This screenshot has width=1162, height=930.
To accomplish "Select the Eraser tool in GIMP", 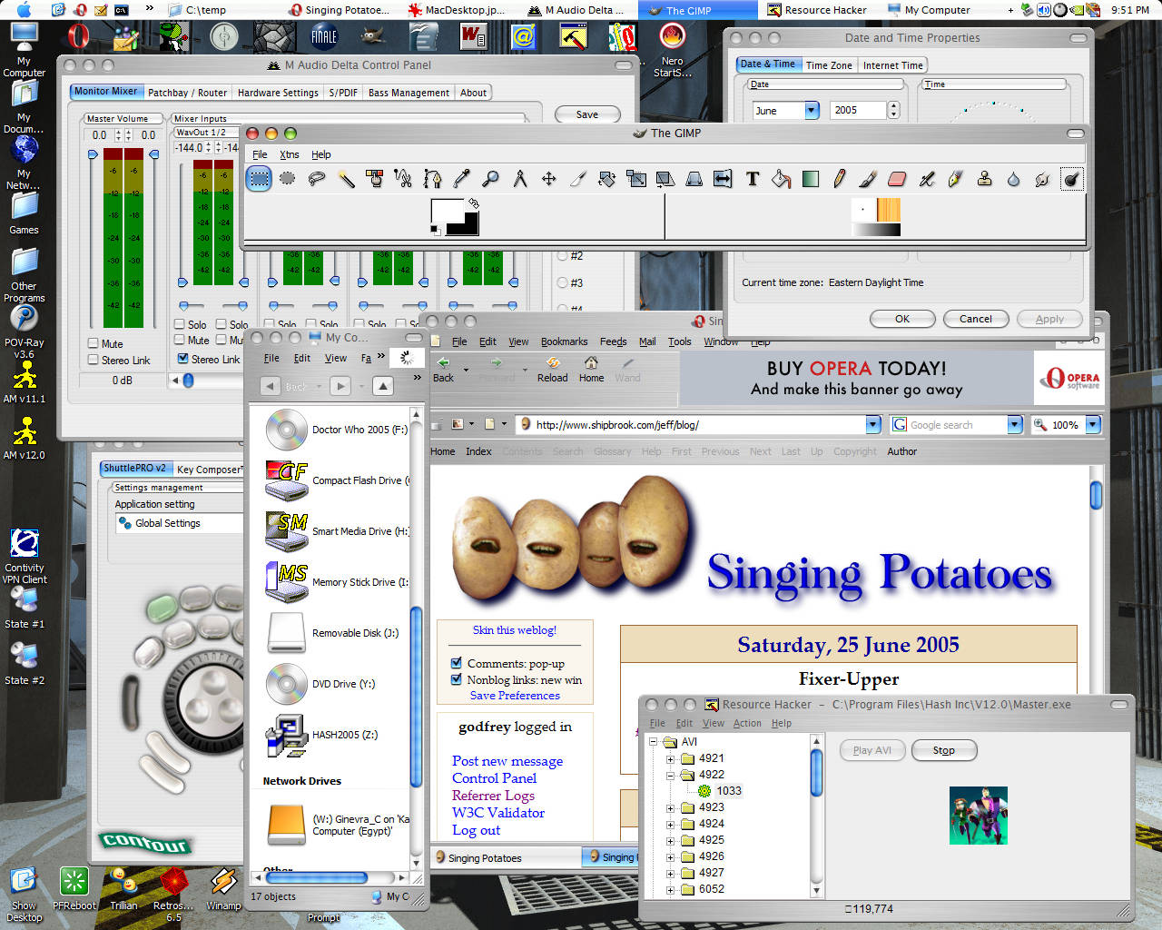I will coord(898,179).
